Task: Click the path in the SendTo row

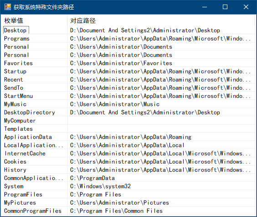Action: pyautogui.click(x=160, y=88)
